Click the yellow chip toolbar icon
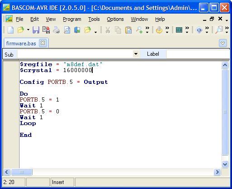Viewport: 232px width, 189px height. (x=159, y=30)
